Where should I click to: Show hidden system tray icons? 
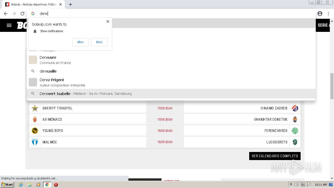click(x=291, y=184)
